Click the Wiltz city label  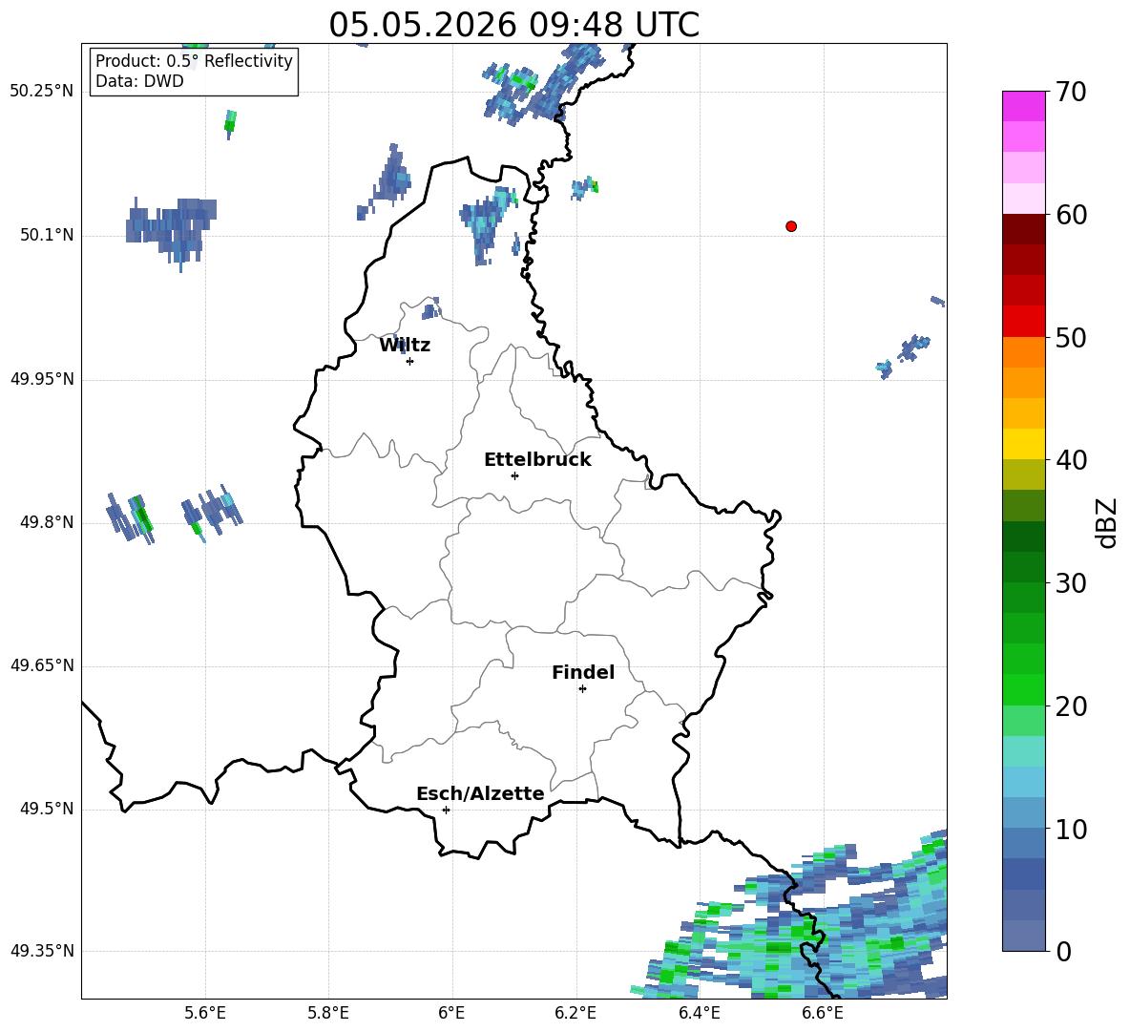click(405, 346)
